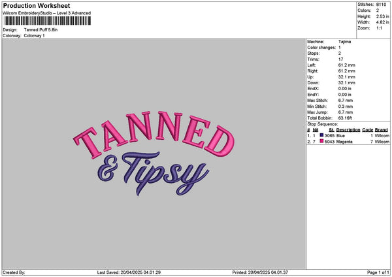Click the 'EndY:' label
The image size is (392, 277).
click(x=313, y=95)
